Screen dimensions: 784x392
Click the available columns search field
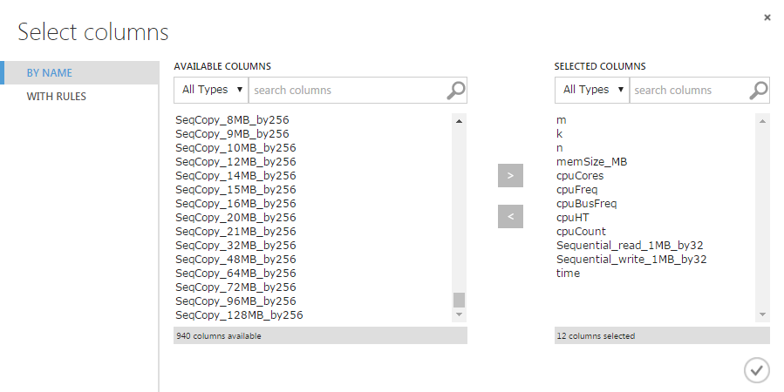click(347, 90)
